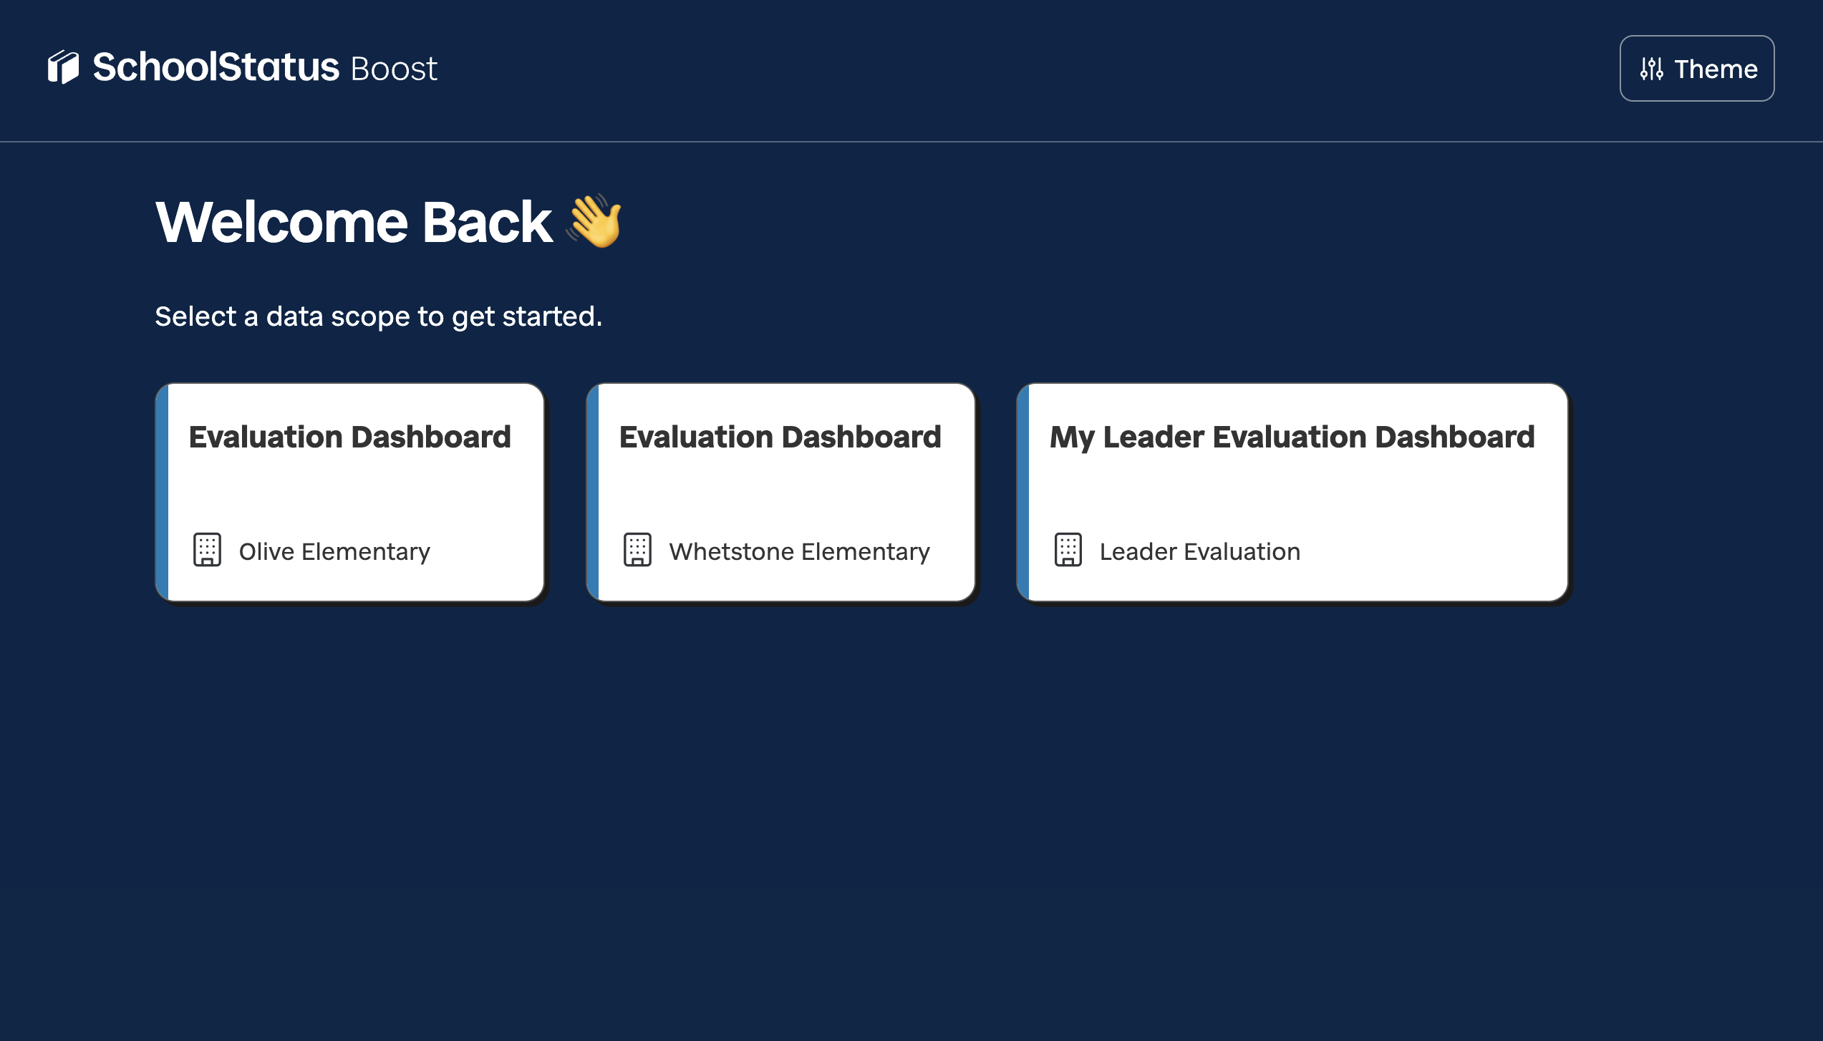1823x1041 pixels.
Task: Click building icon beside Whetstone Elementary
Action: tap(637, 550)
